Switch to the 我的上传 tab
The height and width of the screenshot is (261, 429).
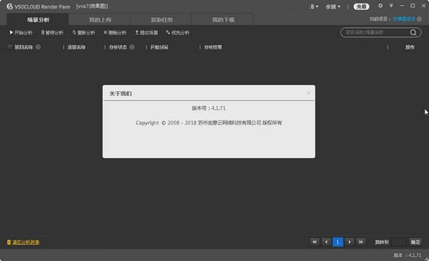coord(100,20)
